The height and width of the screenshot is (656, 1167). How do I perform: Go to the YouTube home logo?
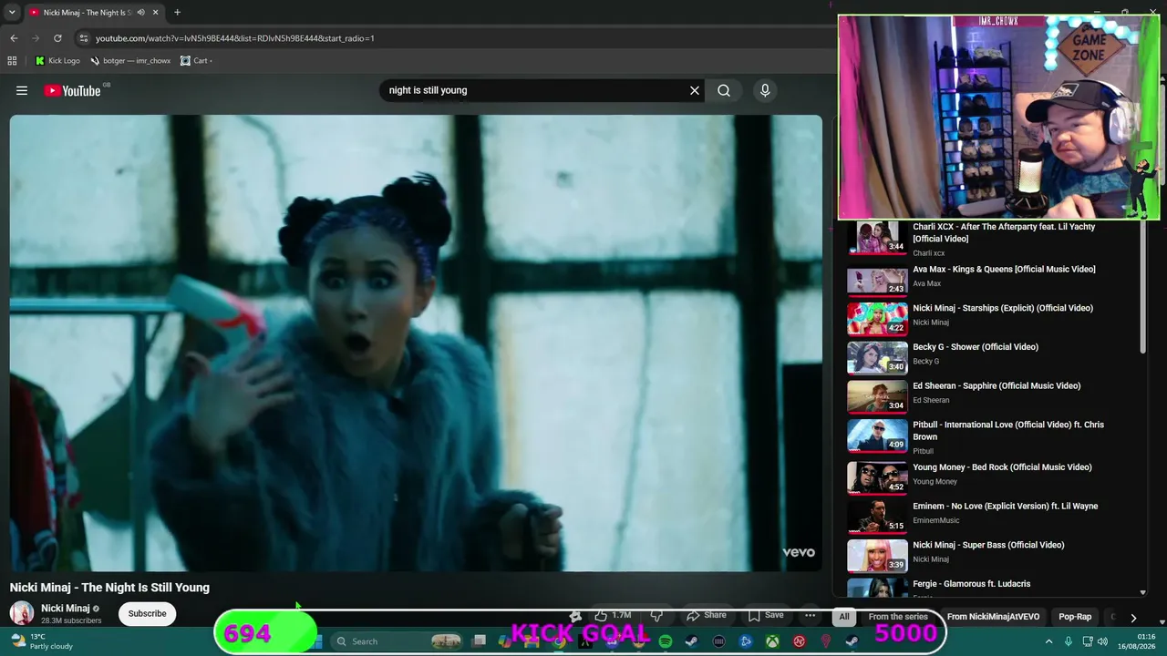73,90
